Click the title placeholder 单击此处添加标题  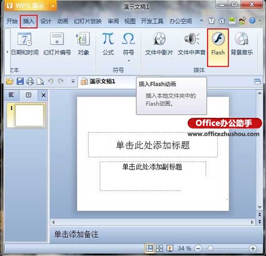click(153, 145)
